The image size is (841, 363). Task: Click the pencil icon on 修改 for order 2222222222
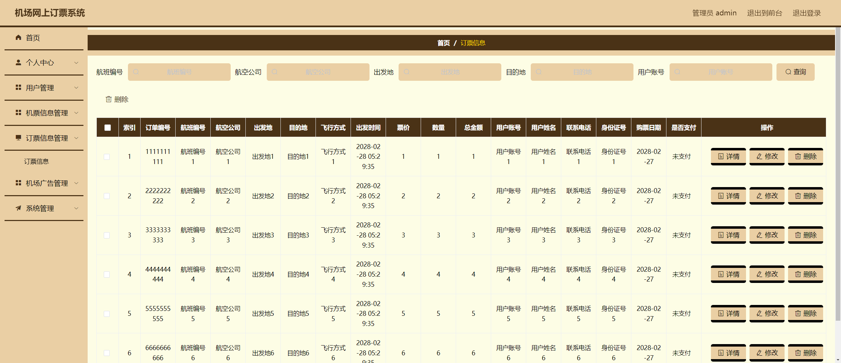click(x=759, y=196)
